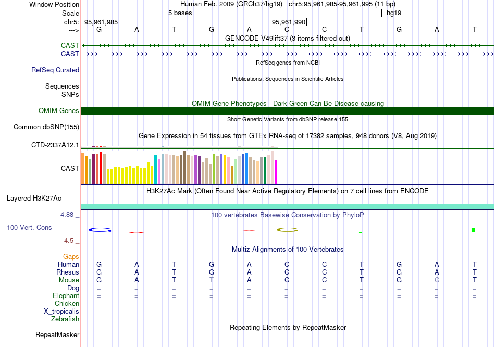Open the RefSeq Curated track label
495x347 pixels.
pyautogui.click(x=55, y=70)
